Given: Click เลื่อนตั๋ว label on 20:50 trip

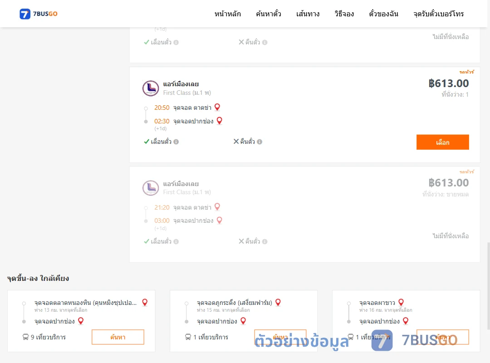Looking at the screenshot, I should tap(161, 142).
